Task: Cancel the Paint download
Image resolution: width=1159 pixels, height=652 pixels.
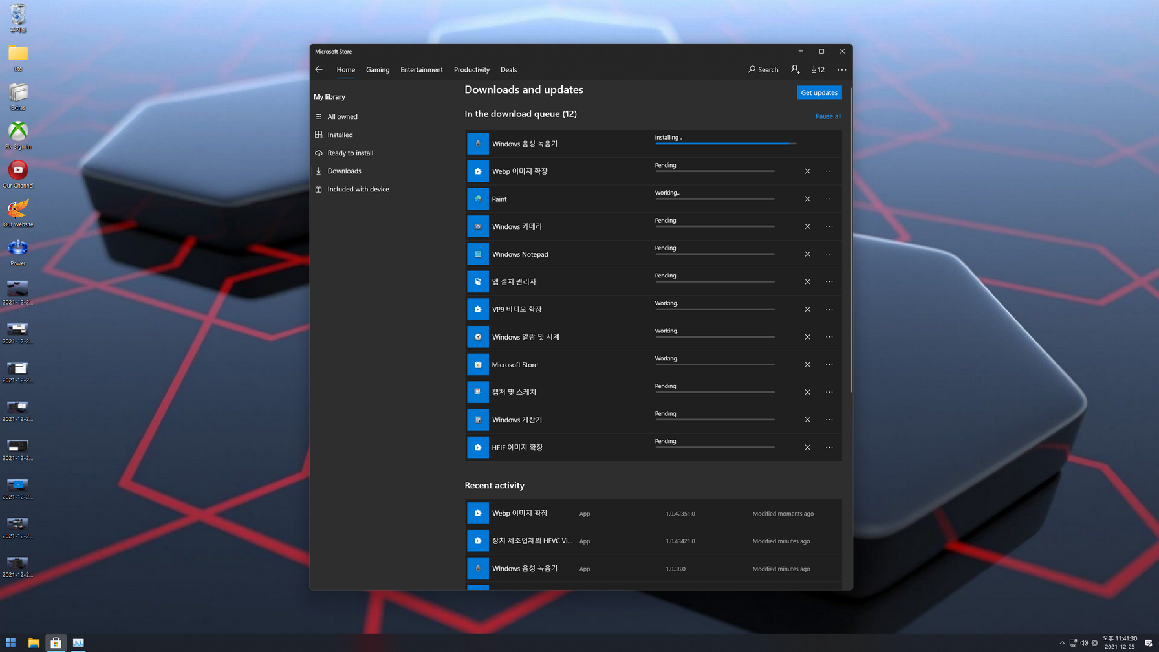Action: coord(807,199)
